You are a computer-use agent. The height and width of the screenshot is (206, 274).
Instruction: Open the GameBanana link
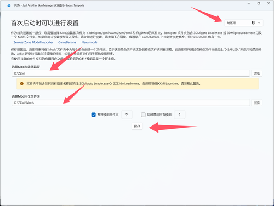click(67, 42)
